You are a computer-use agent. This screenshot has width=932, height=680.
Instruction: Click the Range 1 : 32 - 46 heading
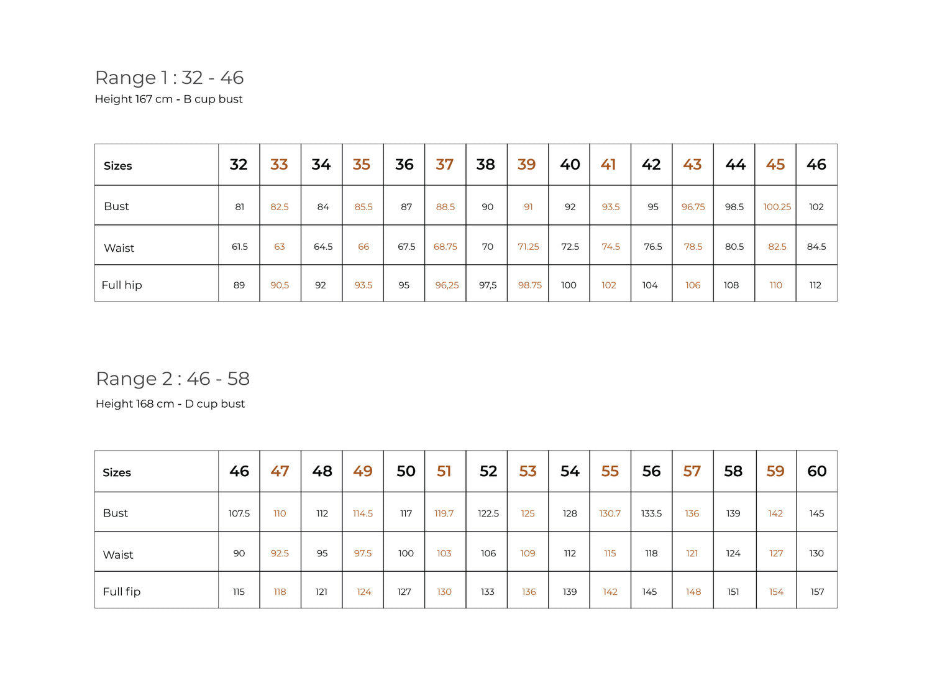click(169, 78)
